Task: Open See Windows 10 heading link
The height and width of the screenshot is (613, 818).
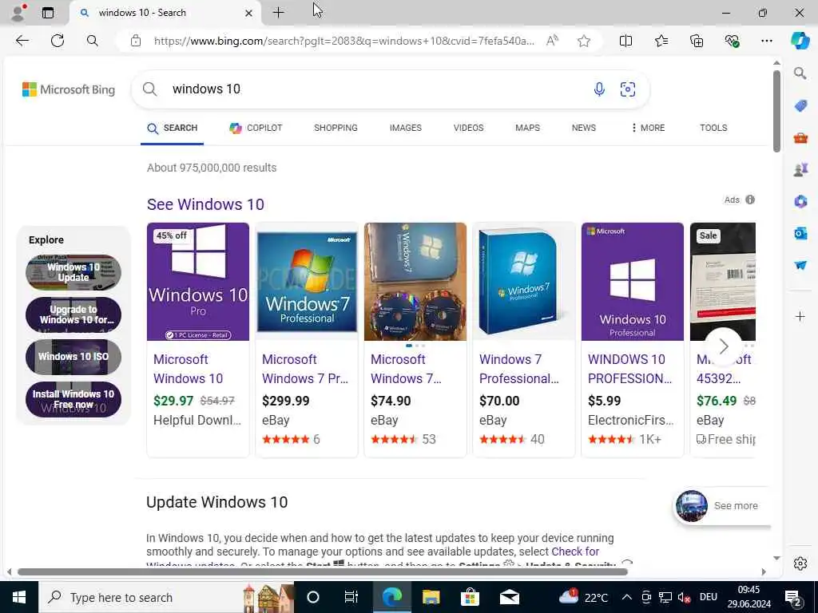Action: click(x=205, y=204)
